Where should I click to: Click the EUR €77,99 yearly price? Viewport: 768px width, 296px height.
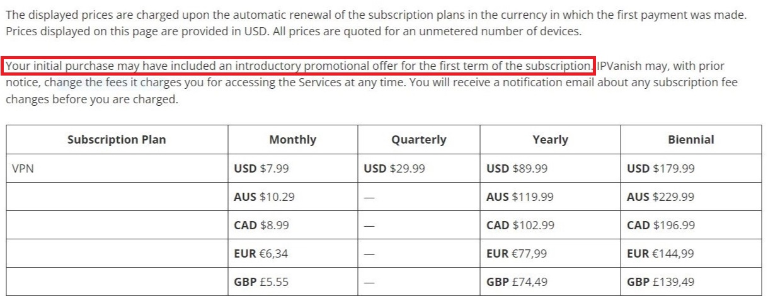pos(517,254)
